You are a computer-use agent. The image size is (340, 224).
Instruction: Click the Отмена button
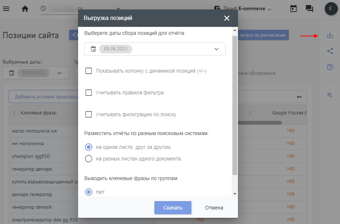pos(214,208)
